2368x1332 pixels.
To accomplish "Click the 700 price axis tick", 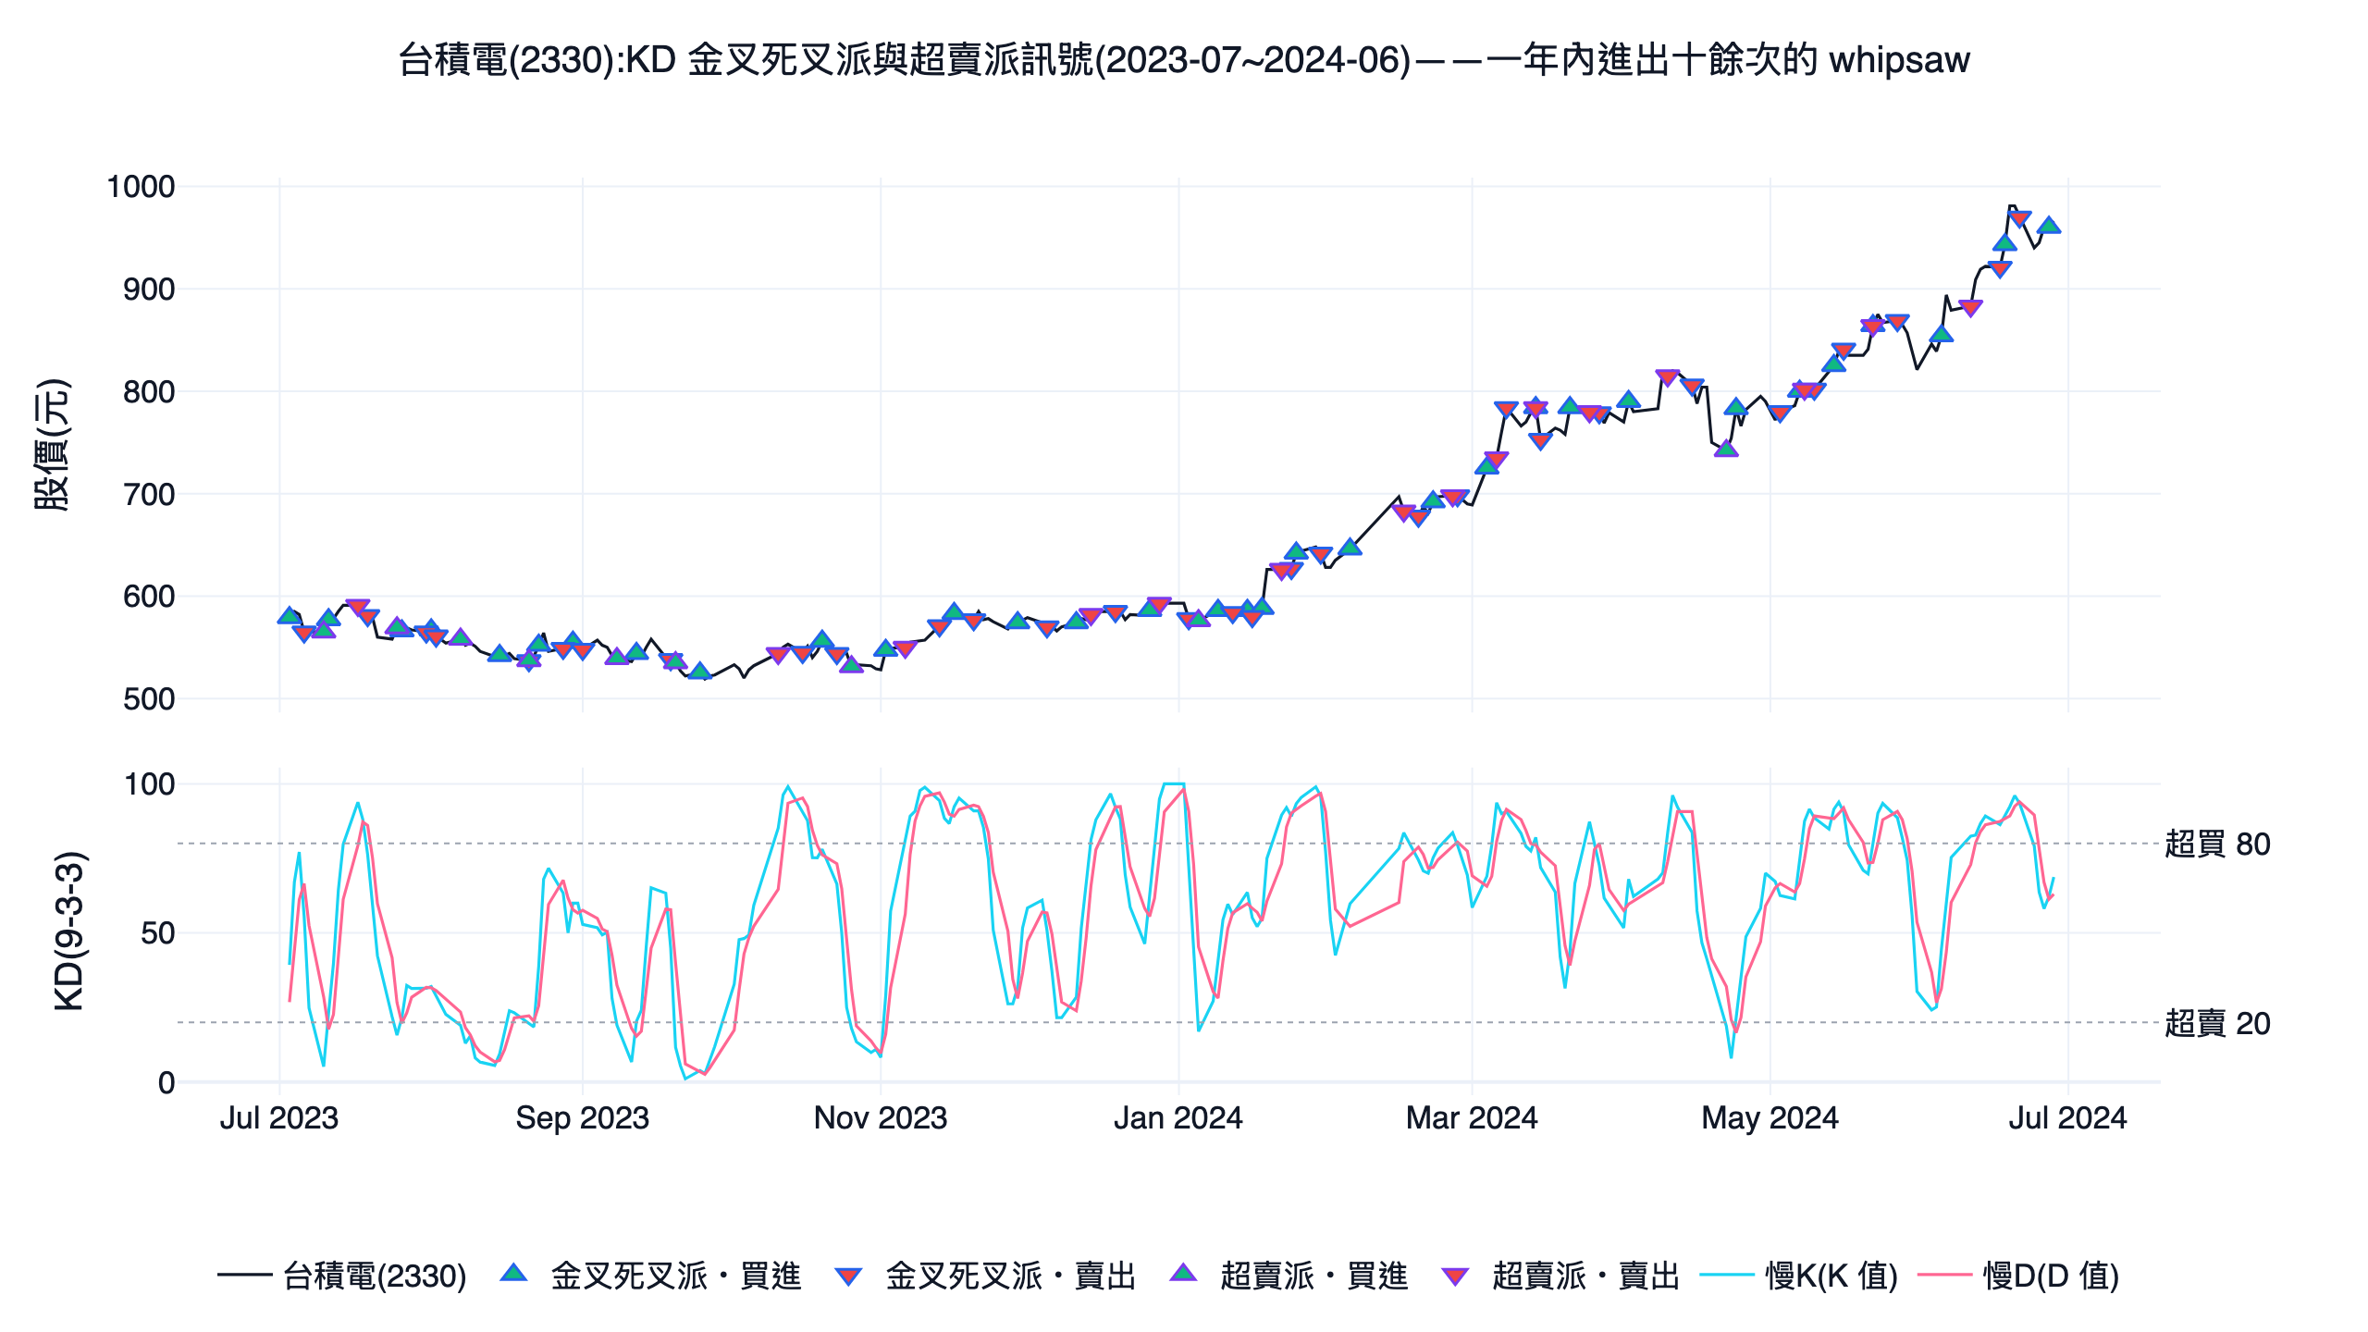I will (x=149, y=495).
